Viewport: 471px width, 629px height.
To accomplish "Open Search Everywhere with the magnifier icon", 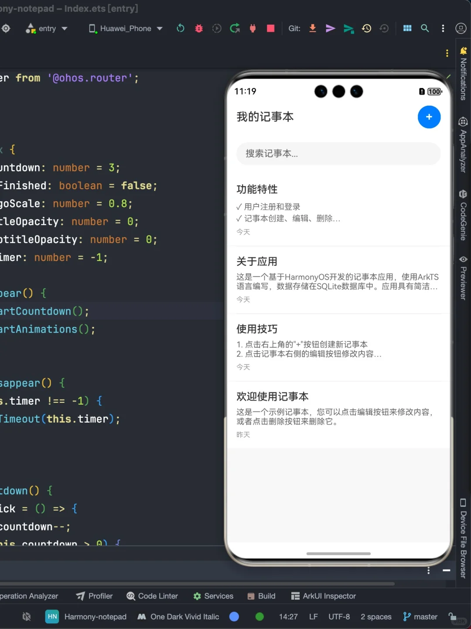I will pos(425,28).
